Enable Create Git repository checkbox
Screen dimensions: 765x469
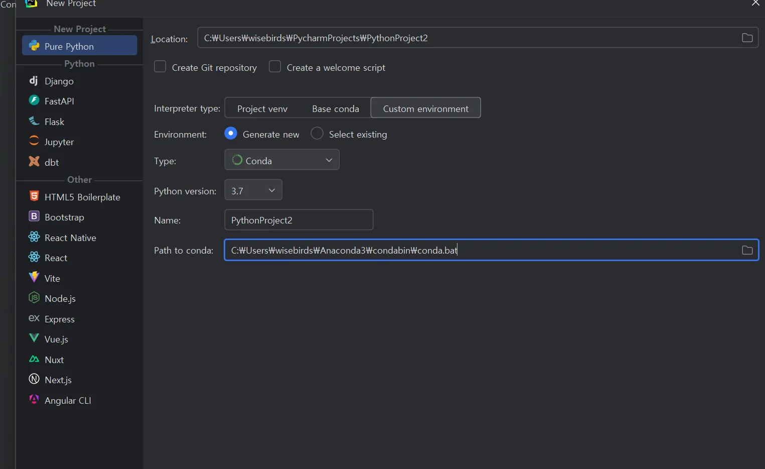(x=160, y=67)
